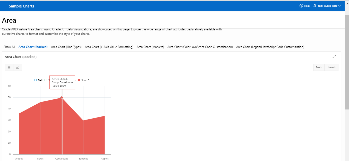Switch to Area Chart (Line Types) tab
349x161 pixels.
[x=66, y=47]
